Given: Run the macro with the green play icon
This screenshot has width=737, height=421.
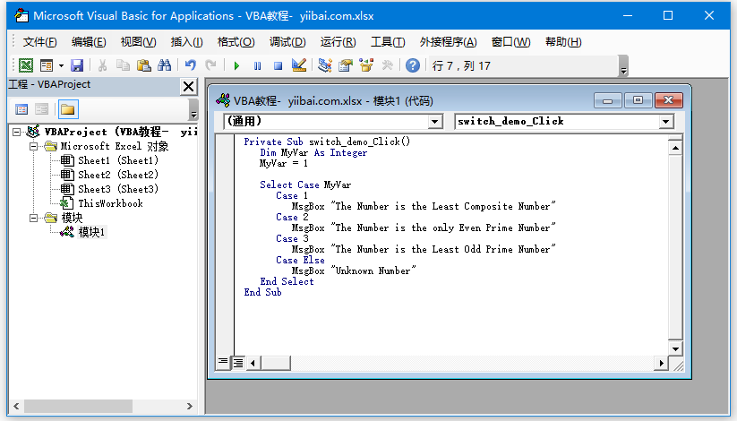Looking at the screenshot, I should pos(236,66).
